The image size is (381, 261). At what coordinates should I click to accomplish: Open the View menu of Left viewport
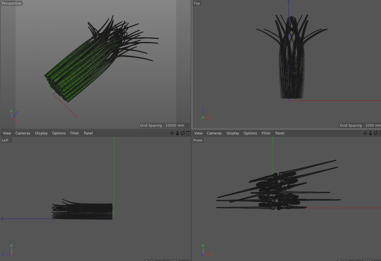pyautogui.click(x=7, y=133)
